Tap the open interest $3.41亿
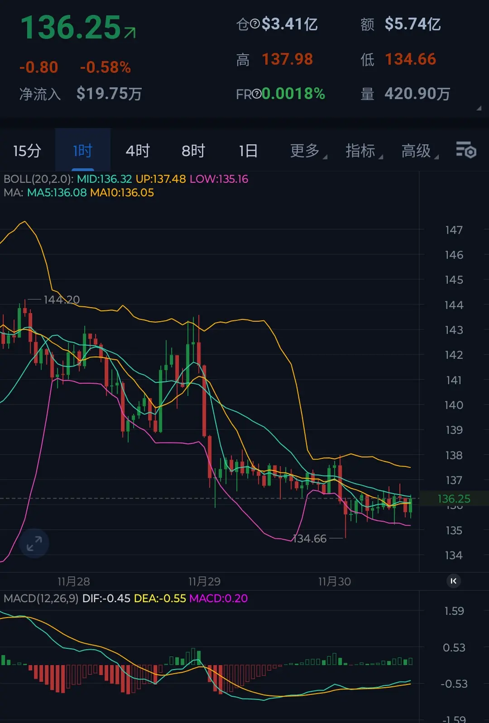The width and height of the screenshot is (489, 723). [290, 24]
